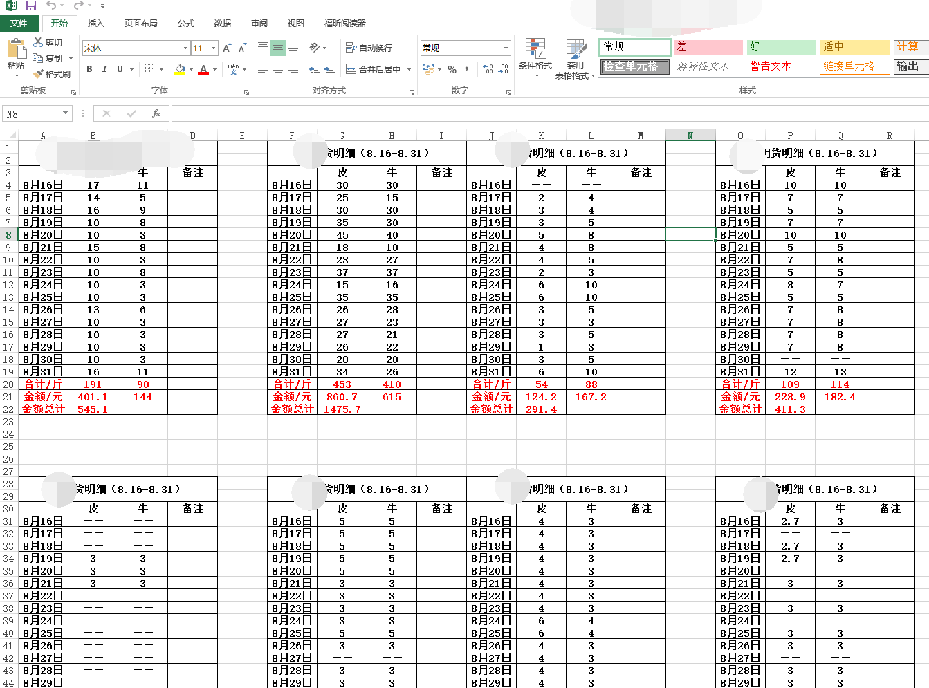Click the confirm checkmark in formula bar

(x=131, y=113)
